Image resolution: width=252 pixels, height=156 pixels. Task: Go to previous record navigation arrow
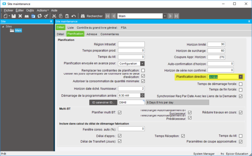click(x=114, y=16)
